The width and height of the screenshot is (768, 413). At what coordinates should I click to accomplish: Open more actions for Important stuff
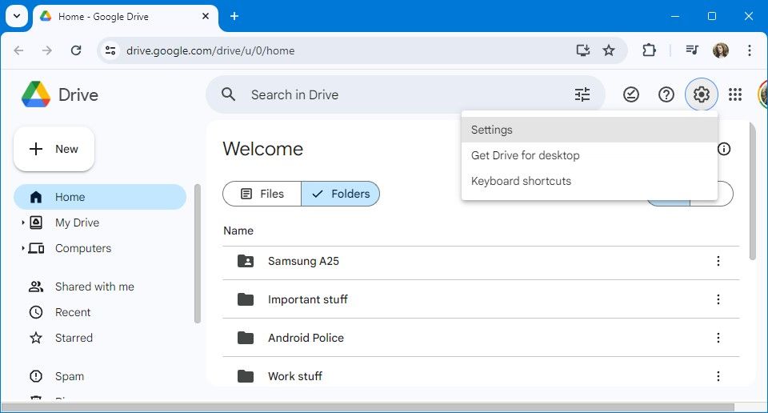click(718, 299)
